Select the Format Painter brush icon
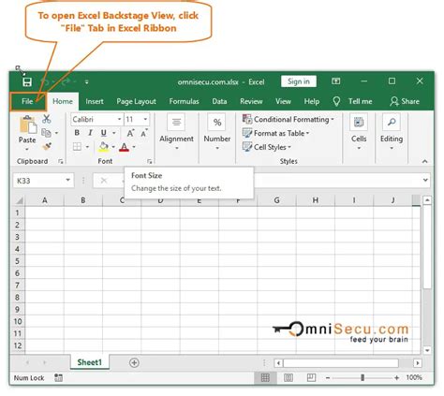The image size is (444, 396). point(47,146)
